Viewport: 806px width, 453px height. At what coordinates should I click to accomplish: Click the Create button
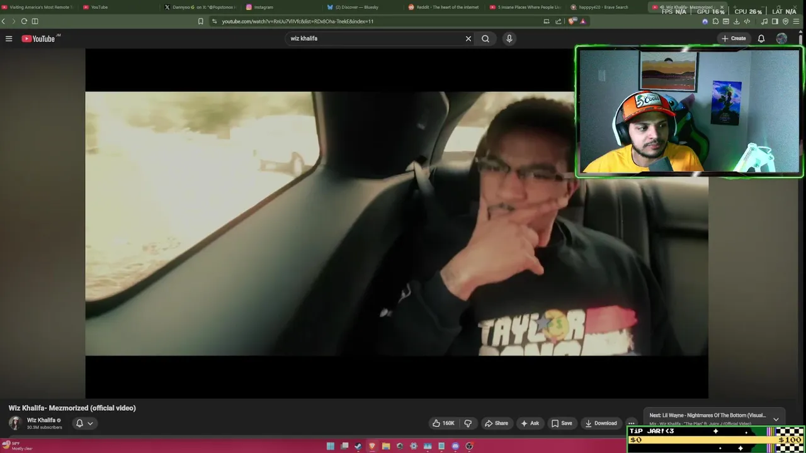click(734, 38)
